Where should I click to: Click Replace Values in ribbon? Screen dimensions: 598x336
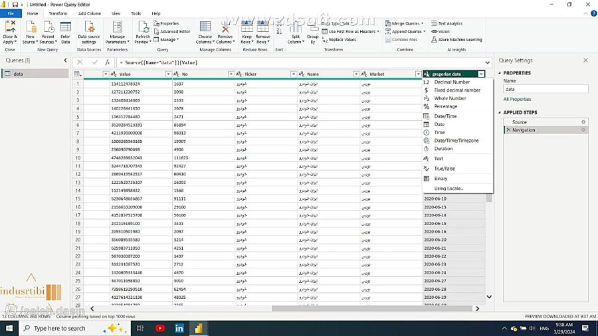(x=339, y=40)
